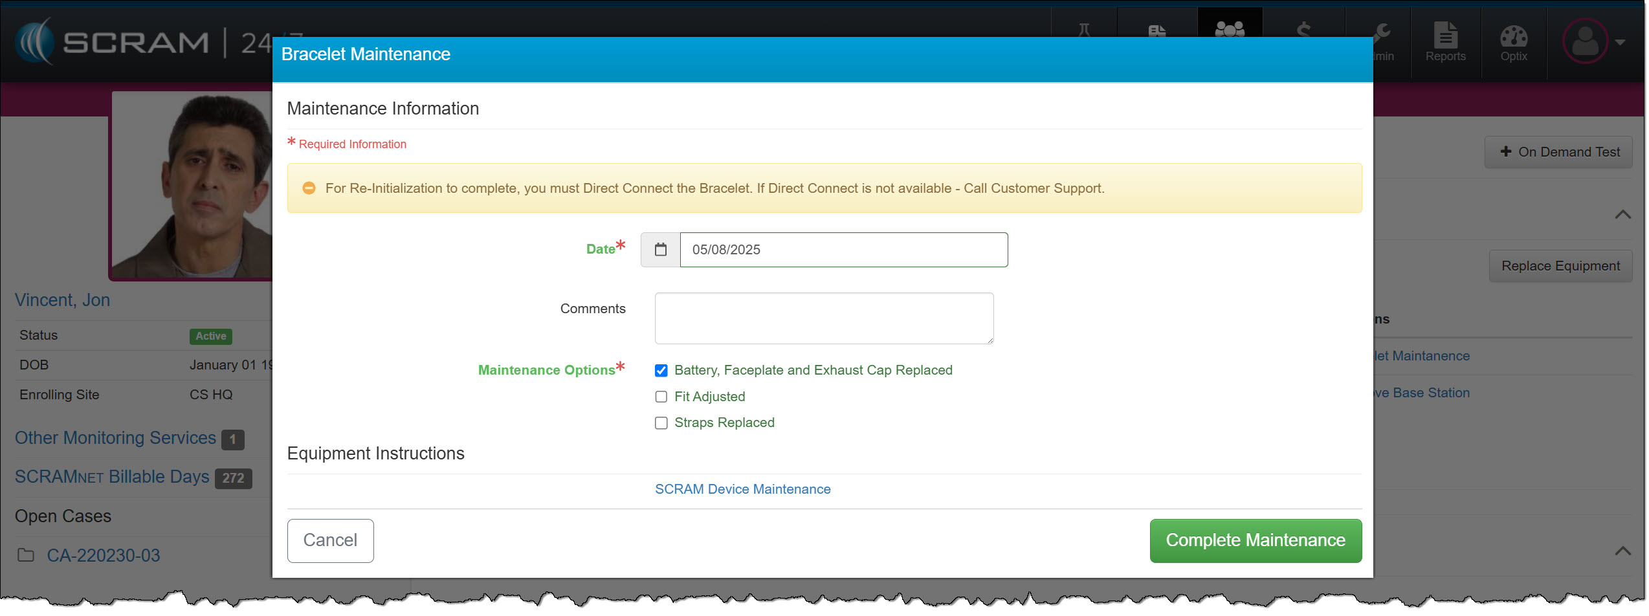1649x616 pixels.
Task: Open the user account dropdown arrow
Action: tap(1621, 43)
